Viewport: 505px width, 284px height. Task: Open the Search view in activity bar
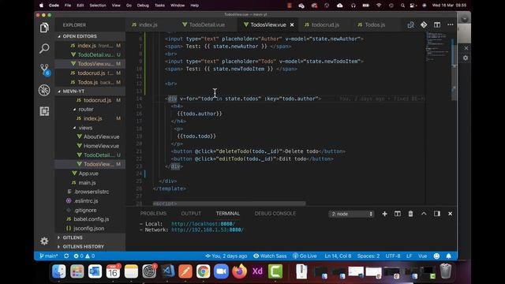tap(44, 49)
